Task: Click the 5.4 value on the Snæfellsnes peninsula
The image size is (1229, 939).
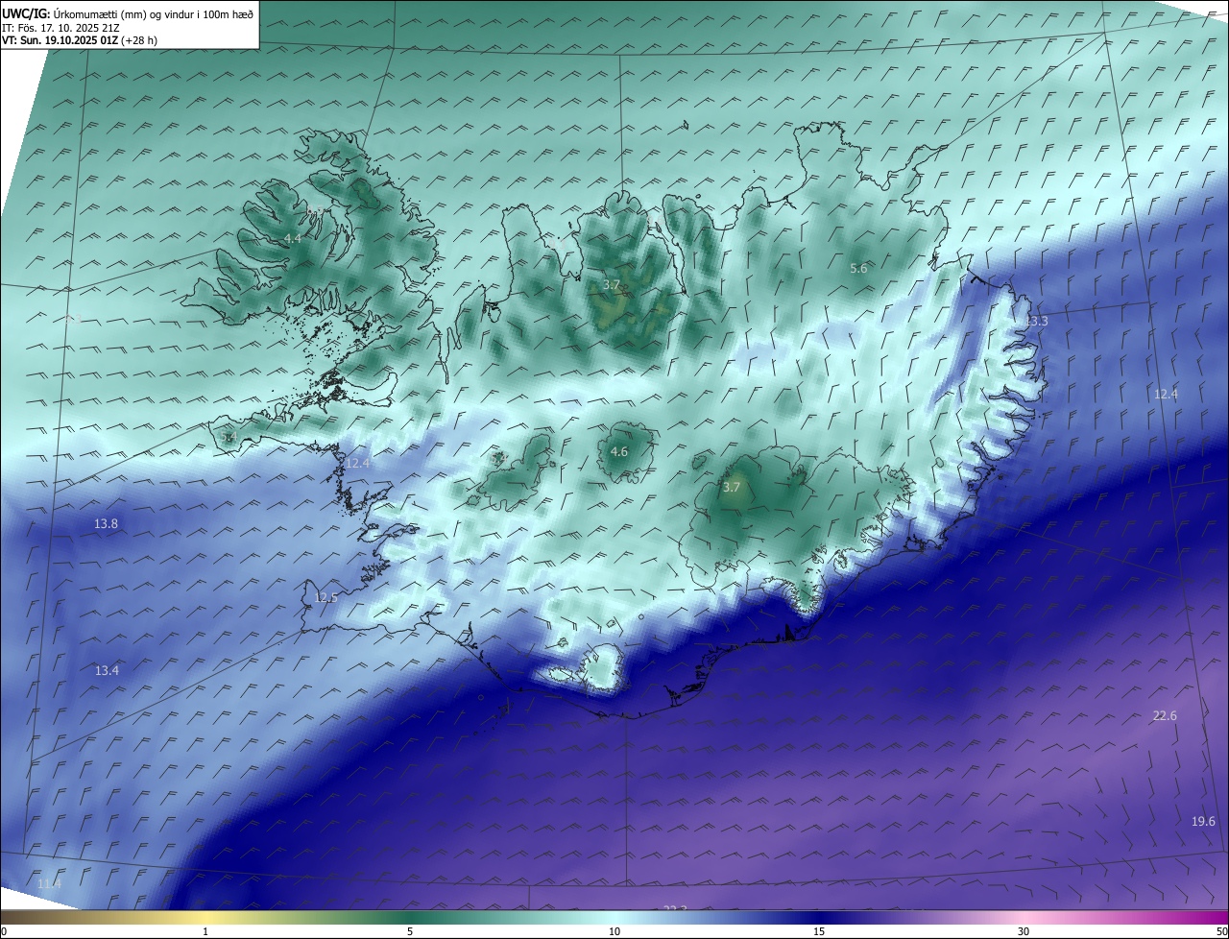Action: [229, 438]
